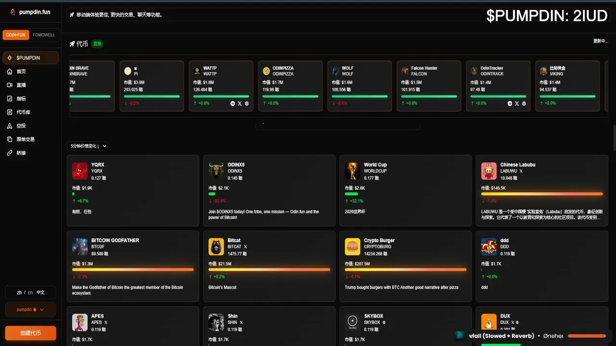Go to 指标 sidebar menu item
The image size is (616, 346).
click(30, 99)
